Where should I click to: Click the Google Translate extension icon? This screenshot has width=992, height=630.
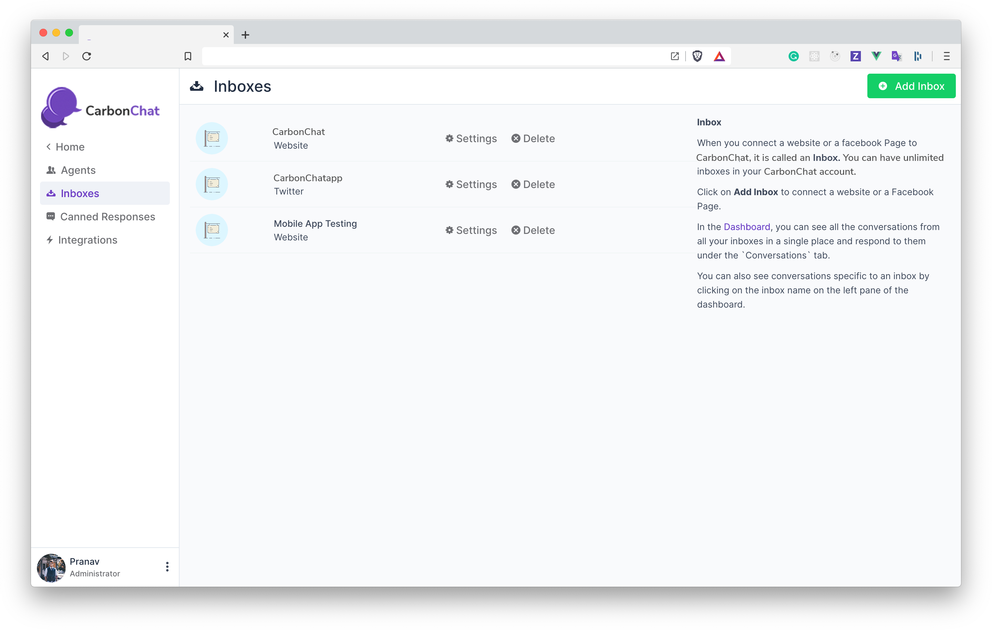tap(896, 56)
